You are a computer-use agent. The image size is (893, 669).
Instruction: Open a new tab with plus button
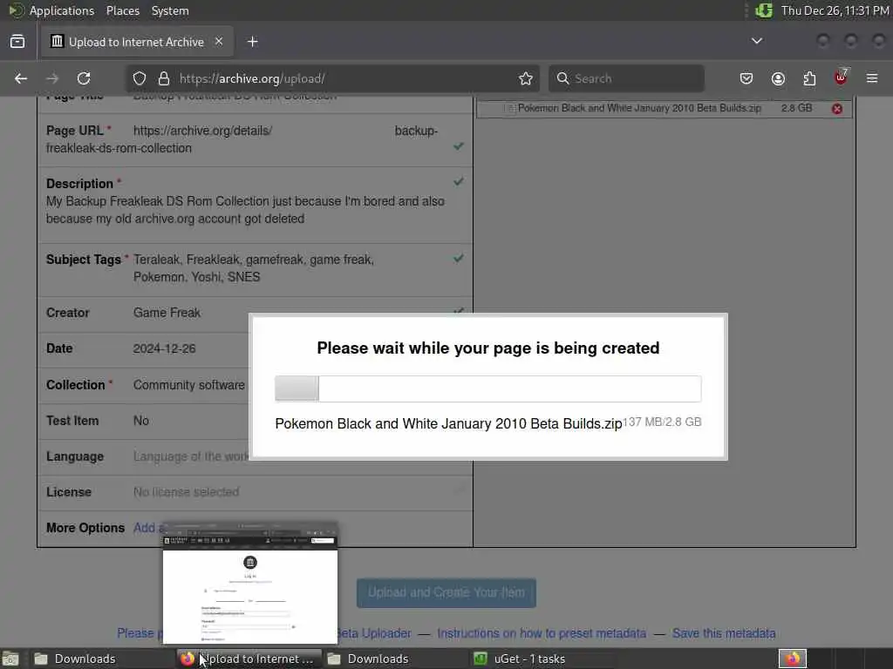253,42
